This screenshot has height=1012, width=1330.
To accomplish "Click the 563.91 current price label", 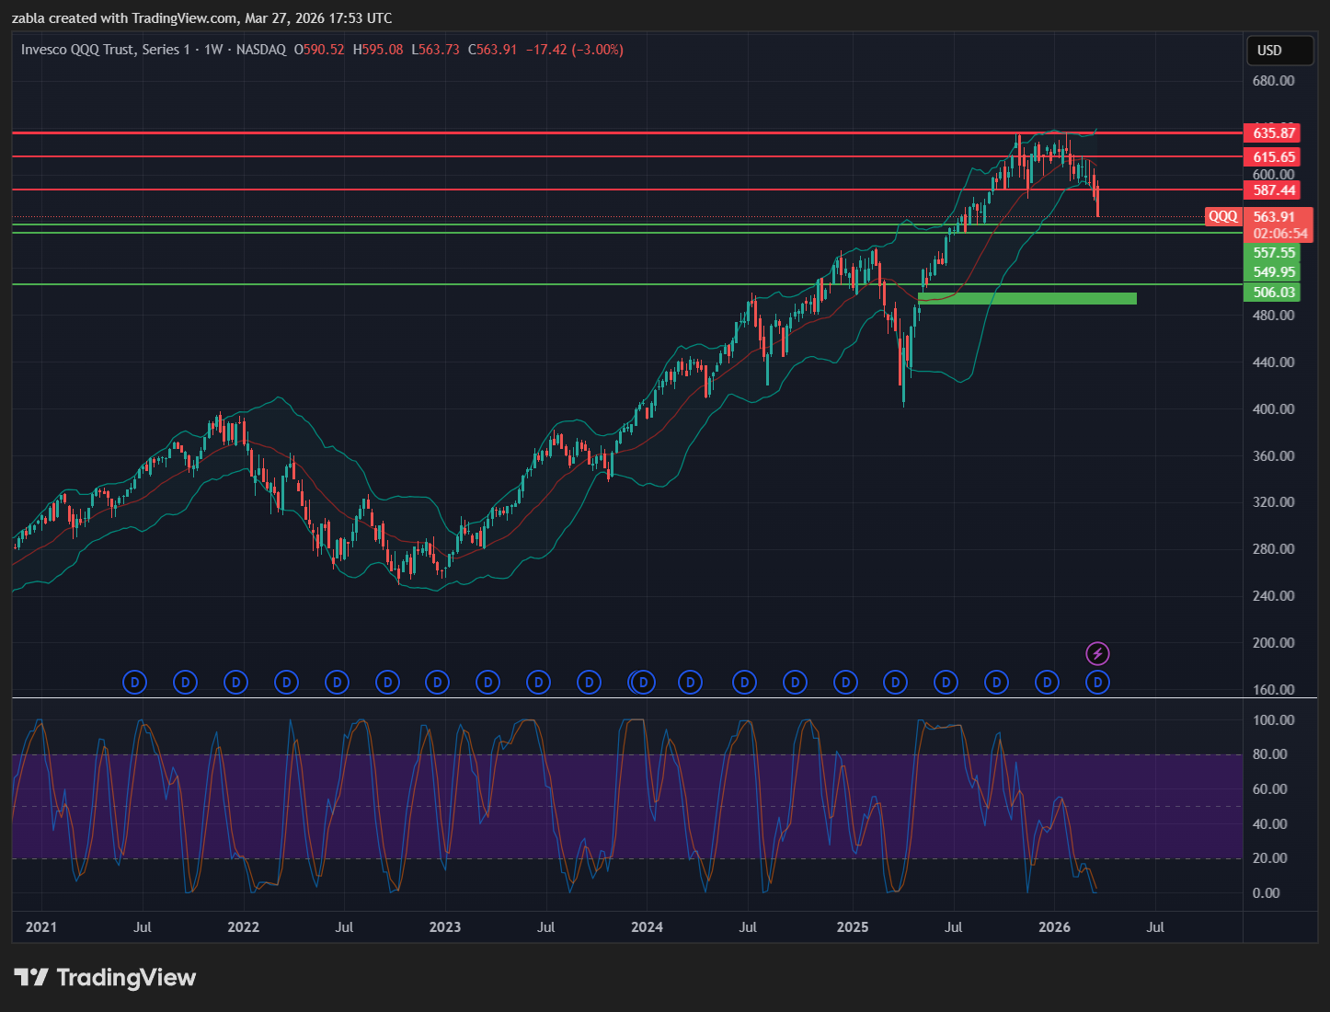I will coord(1275,217).
